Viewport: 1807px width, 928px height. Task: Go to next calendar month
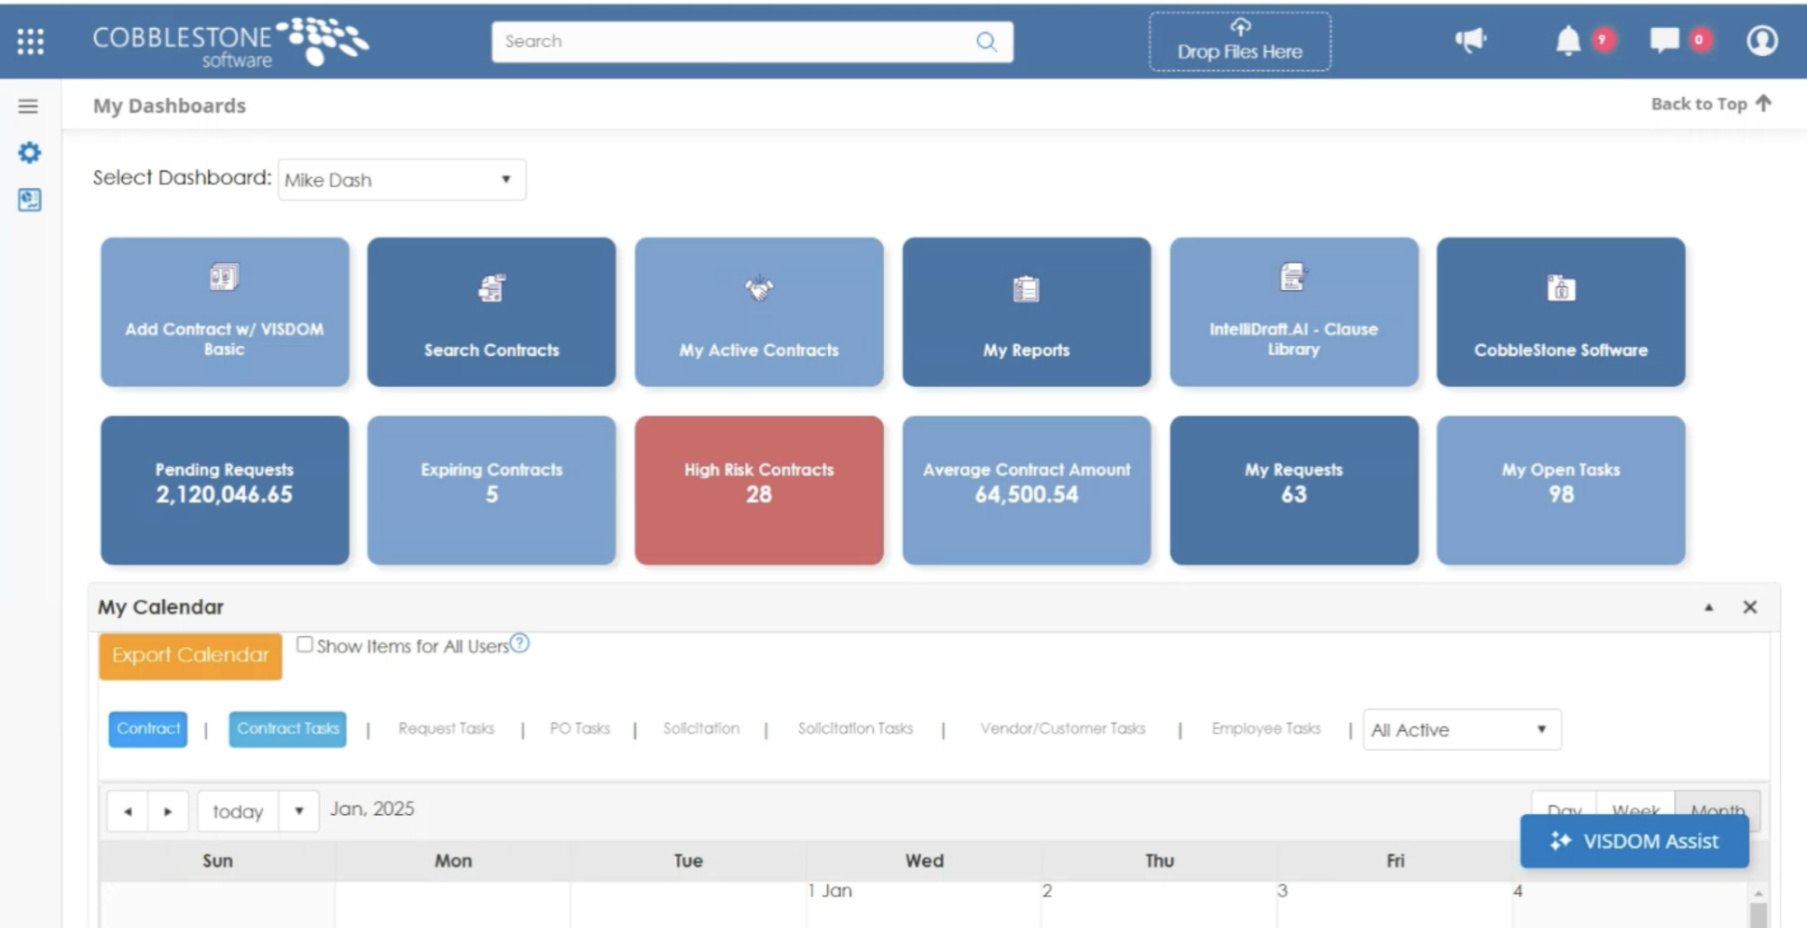click(x=168, y=811)
